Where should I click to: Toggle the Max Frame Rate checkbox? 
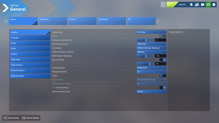pos(163,60)
